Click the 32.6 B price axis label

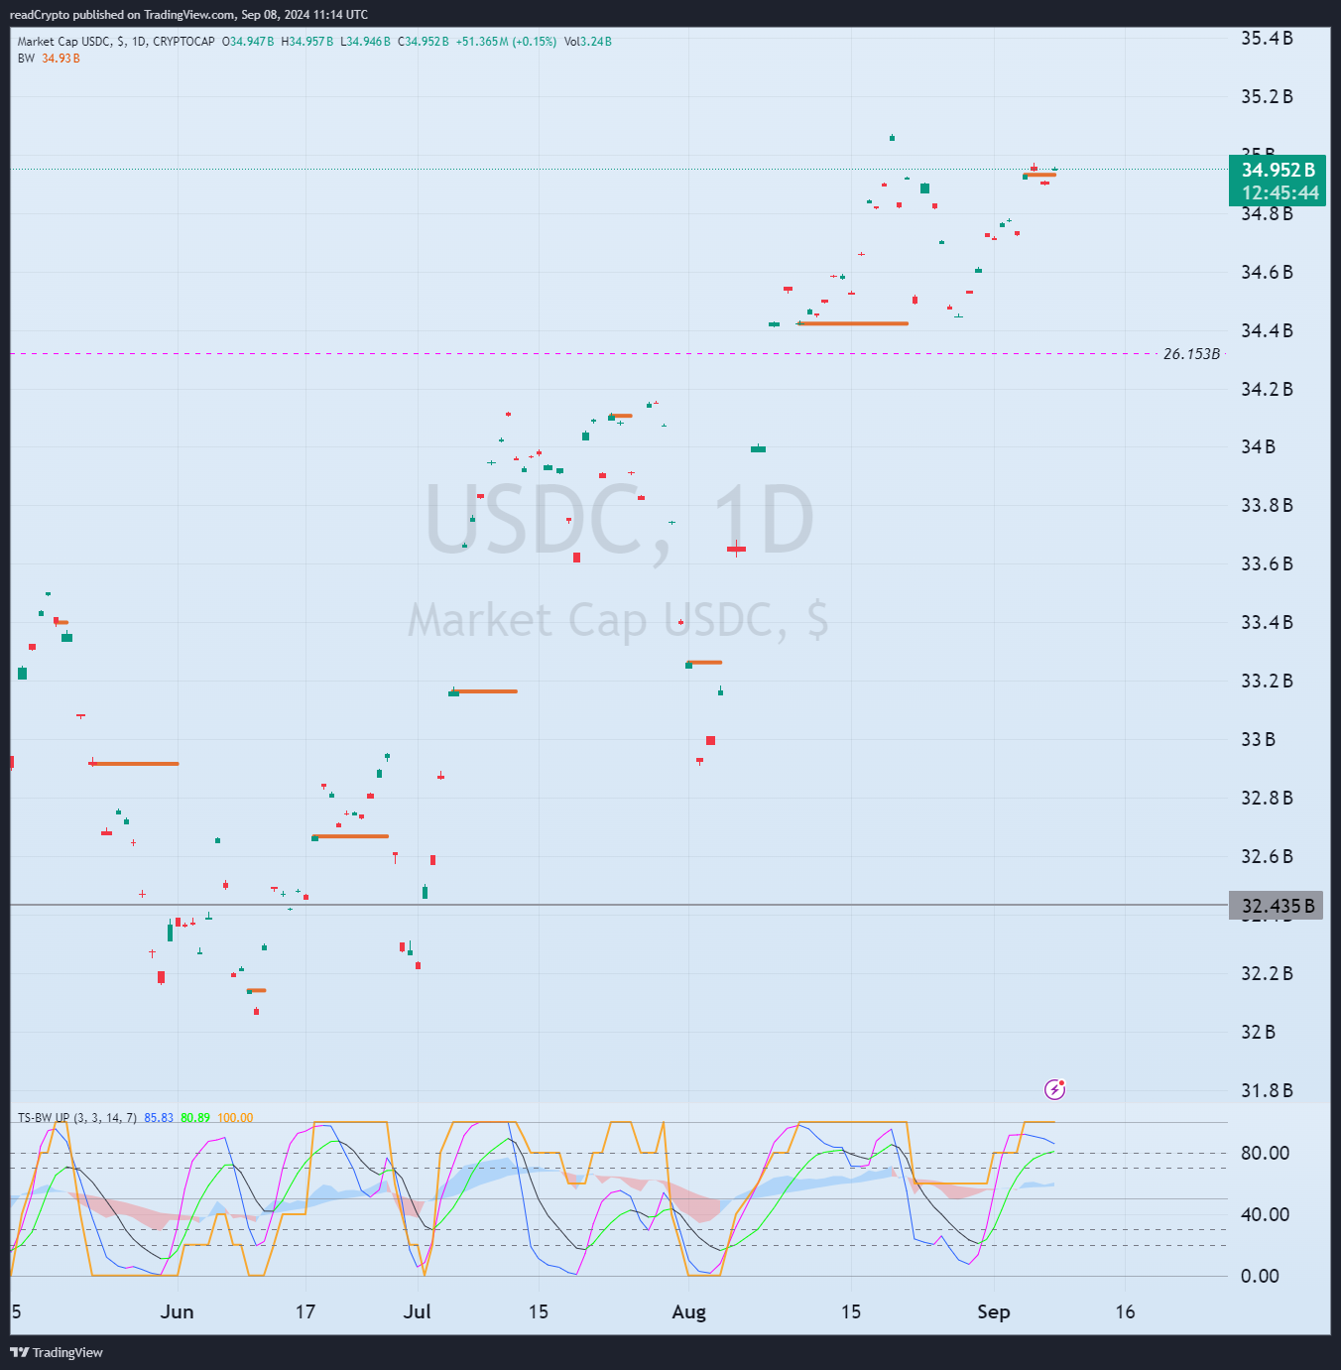pyautogui.click(x=1267, y=857)
